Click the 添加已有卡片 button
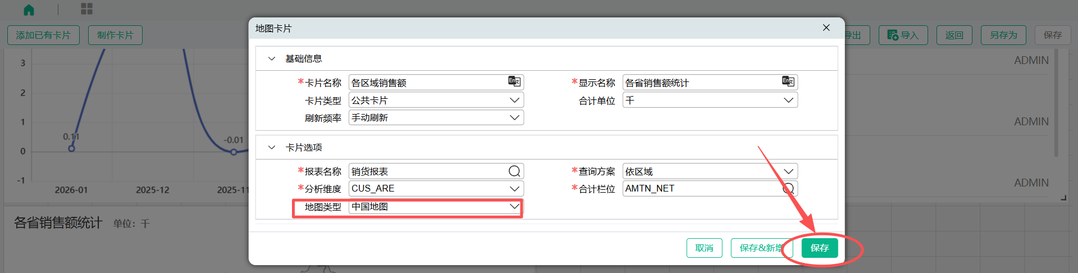The height and width of the screenshot is (273, 1078). (43, 35)
